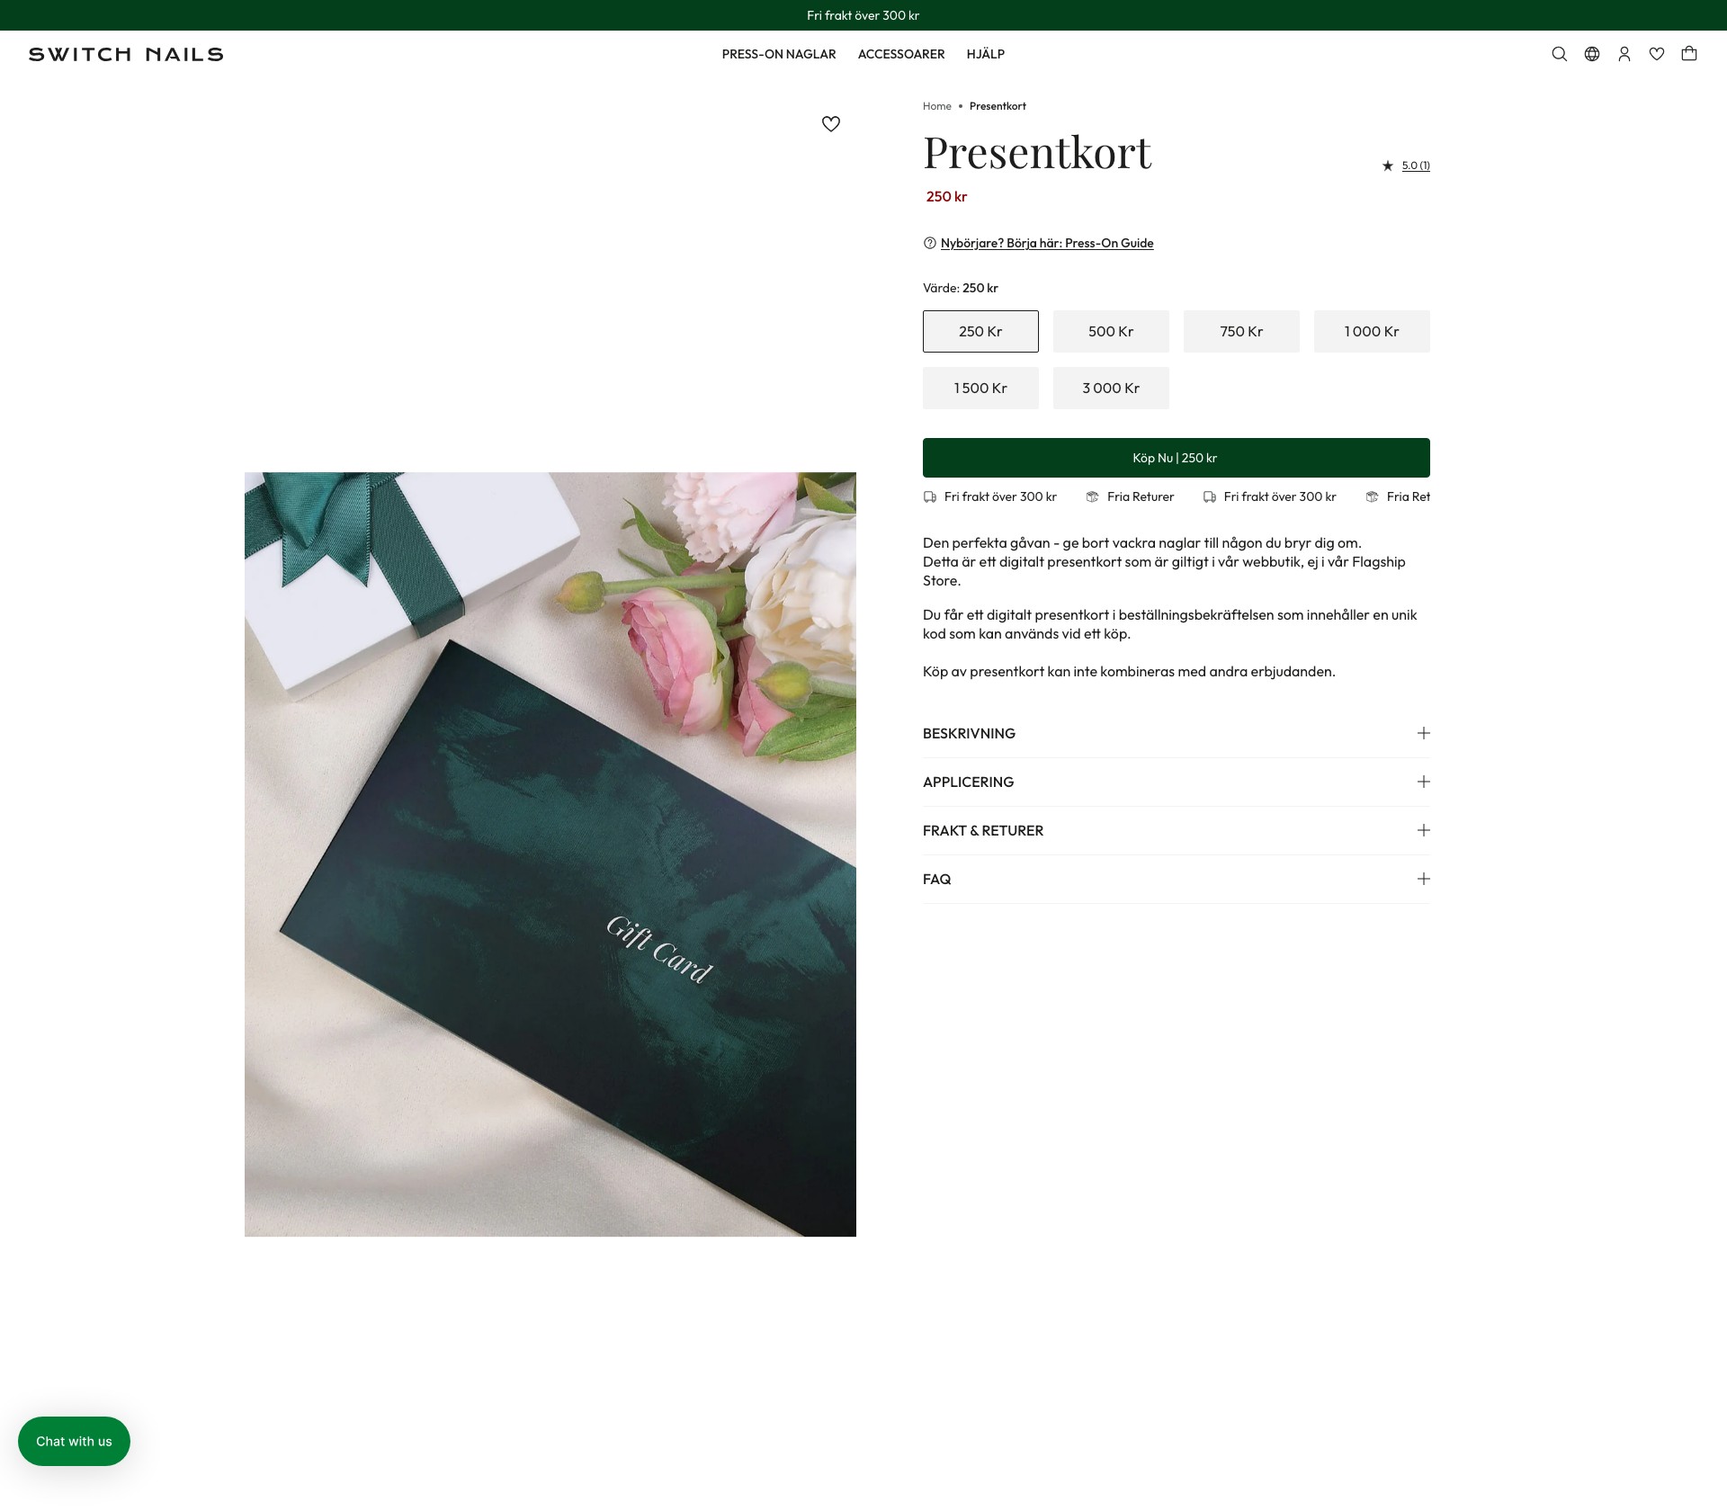Expand the FAQ section
1727x1511 pixels.
click(x=1177, y=879)
